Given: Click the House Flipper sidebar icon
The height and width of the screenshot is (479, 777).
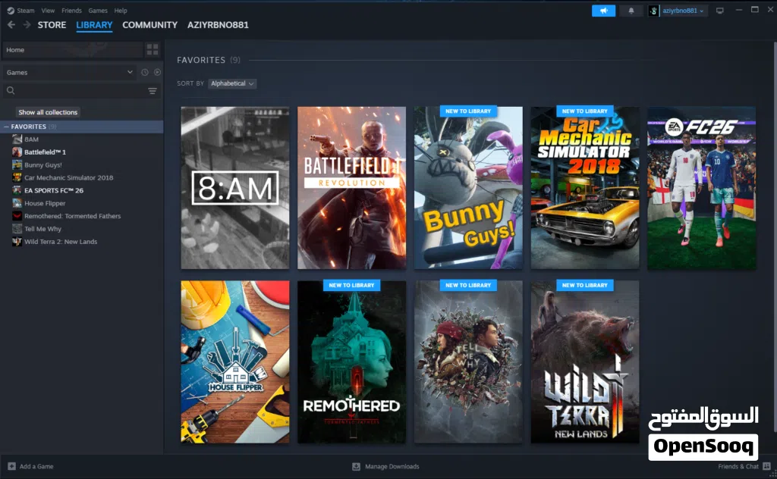Looking at the screenshot, I should tap(17, 203).
